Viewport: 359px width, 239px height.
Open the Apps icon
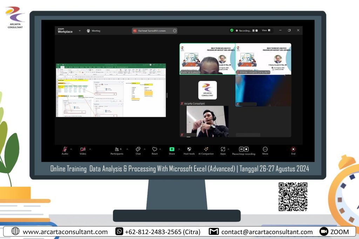click(223, 149)
